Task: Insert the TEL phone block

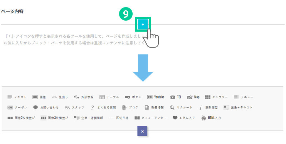Action: (176, 97)
